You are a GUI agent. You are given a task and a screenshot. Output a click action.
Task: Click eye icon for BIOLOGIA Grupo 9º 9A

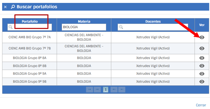pos(202,74)
